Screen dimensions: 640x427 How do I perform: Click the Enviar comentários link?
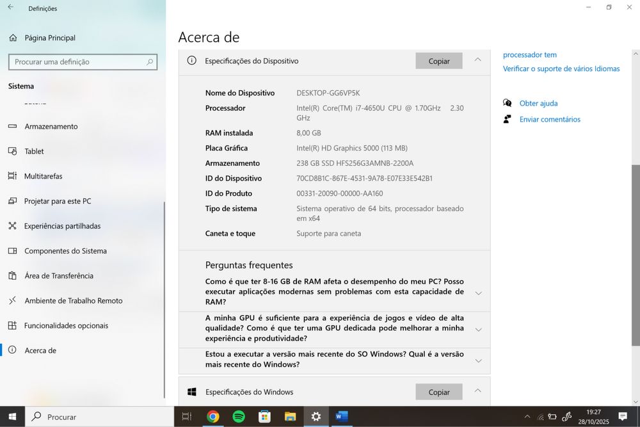tap(550, 119)
